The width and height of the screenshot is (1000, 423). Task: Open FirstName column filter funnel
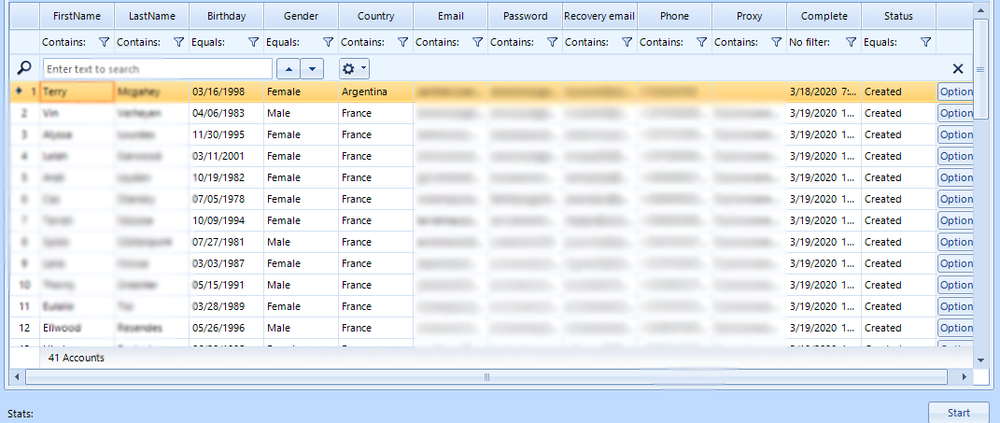[x=105, y=43]
